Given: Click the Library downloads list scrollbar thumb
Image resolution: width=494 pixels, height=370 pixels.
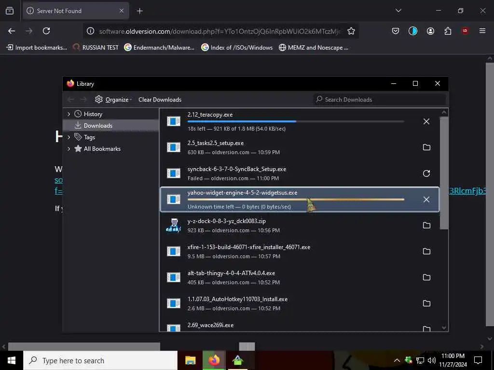Looking at the screenshot, I should pos(444,173).
